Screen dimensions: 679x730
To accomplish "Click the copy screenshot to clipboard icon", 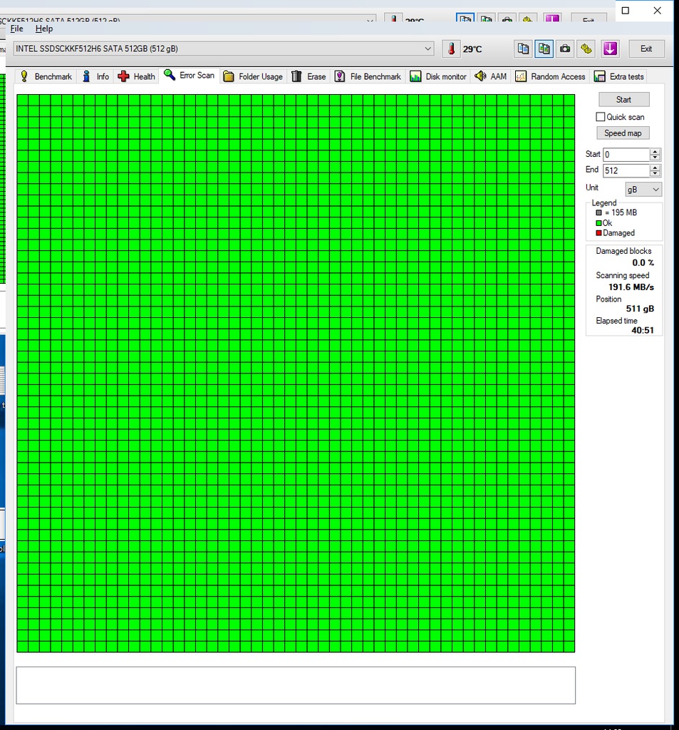I will 544,49.
